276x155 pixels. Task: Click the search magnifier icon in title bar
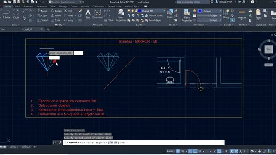click(212, 2)
